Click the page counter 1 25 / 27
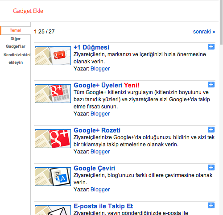 [44, 32]
